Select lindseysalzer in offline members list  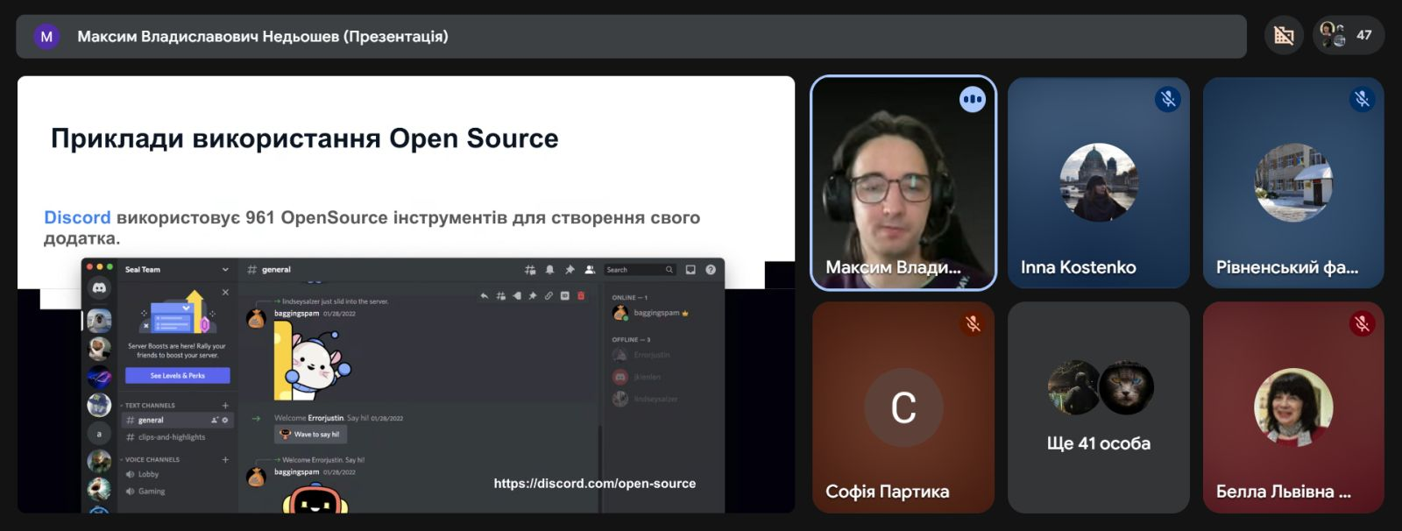pos(646,399)
